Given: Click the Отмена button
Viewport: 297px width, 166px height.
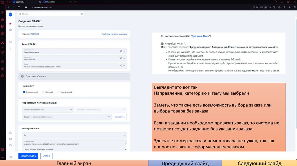Looking at the screenshot, I should click(46, 156).
